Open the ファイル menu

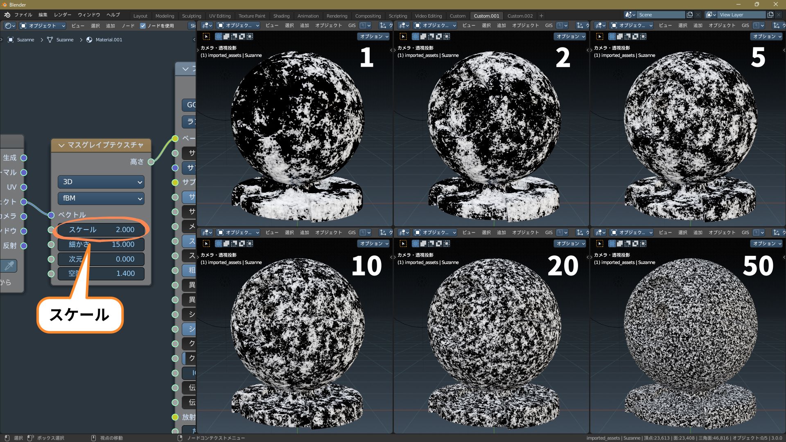[x=23, y=15]
